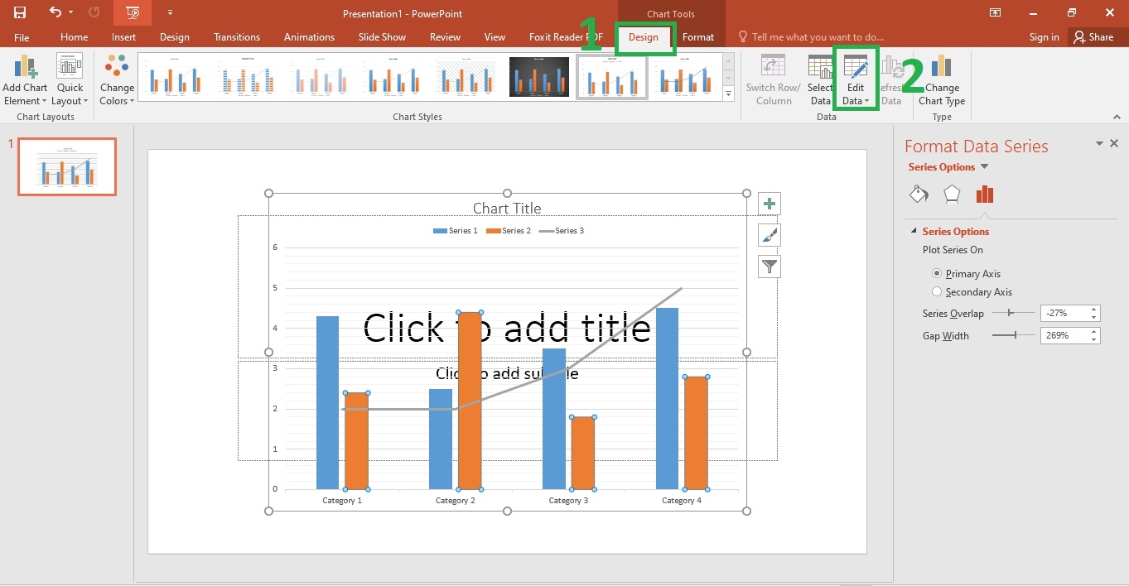1129x586 pixels.
Task: Close the Format Data Series pane
Action: pos(1114,144)
